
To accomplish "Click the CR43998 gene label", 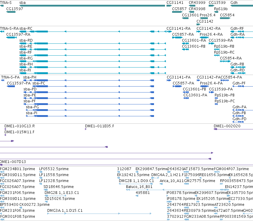I will pyautogui.click(x=197, y=9).
